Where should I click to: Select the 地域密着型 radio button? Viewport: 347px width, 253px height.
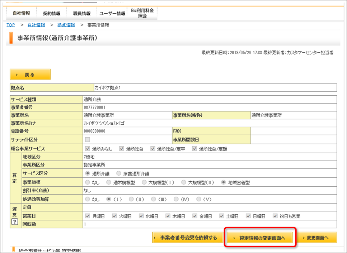tap(224, 182)
